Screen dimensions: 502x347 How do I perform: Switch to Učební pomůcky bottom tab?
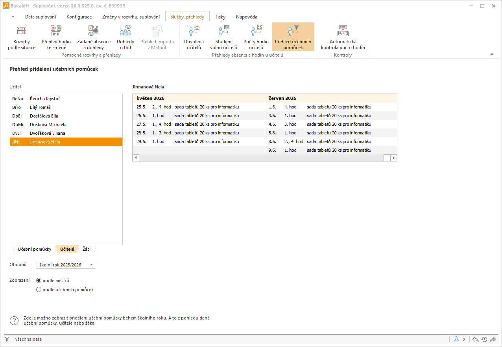(35, 249)
